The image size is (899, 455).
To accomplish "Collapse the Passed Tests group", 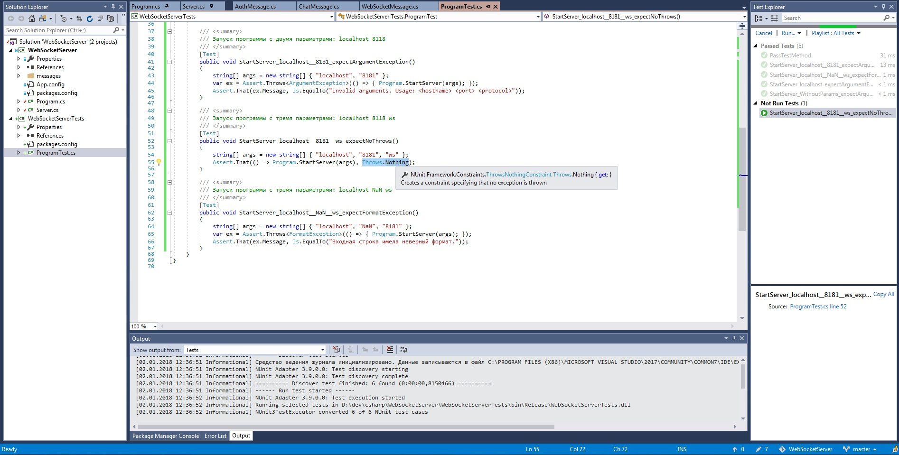I will 756,46.
